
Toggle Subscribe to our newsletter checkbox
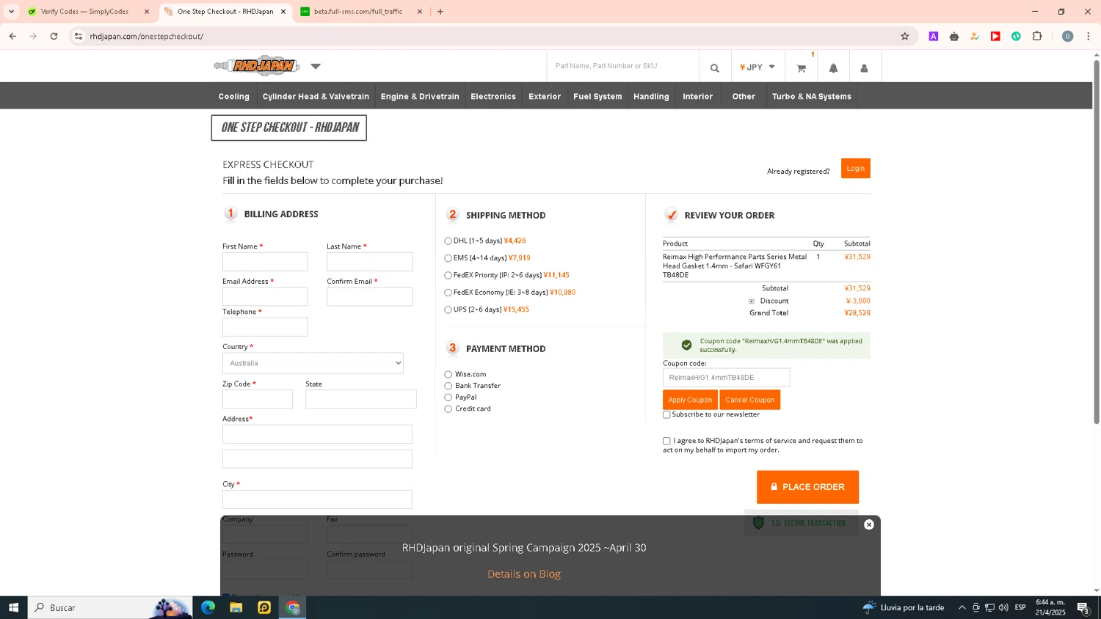(x=666, y=414)
